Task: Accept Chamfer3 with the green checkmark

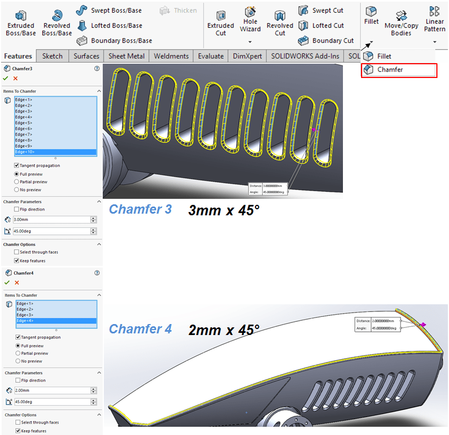Action: (7, 79)
